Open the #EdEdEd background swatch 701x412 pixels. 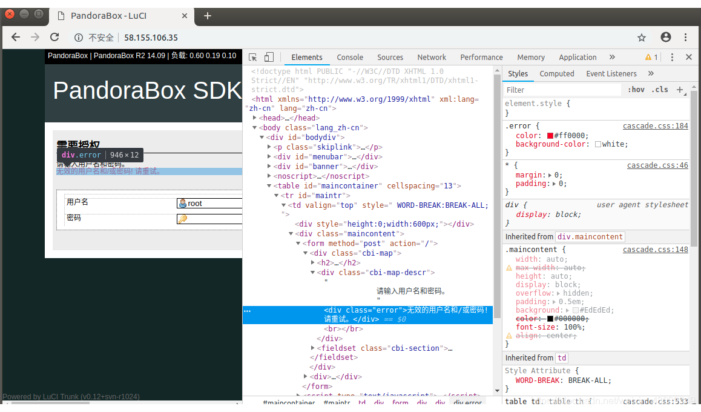(576, 310)
